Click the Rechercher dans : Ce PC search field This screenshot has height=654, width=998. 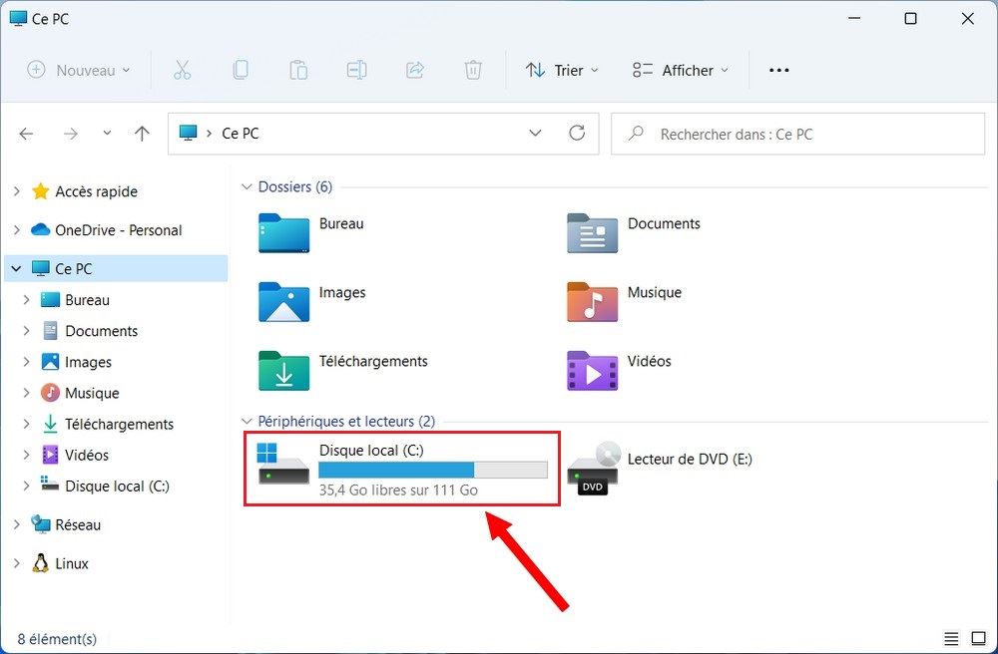(x=798, y=134)
